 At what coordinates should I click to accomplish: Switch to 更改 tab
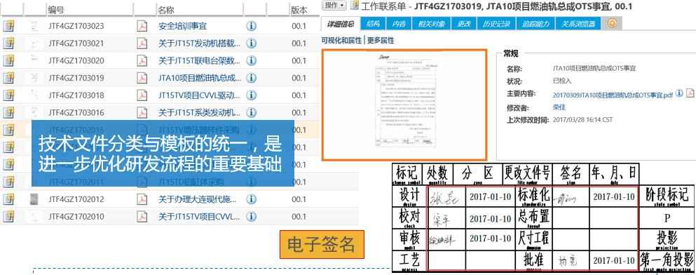point(464,24)
